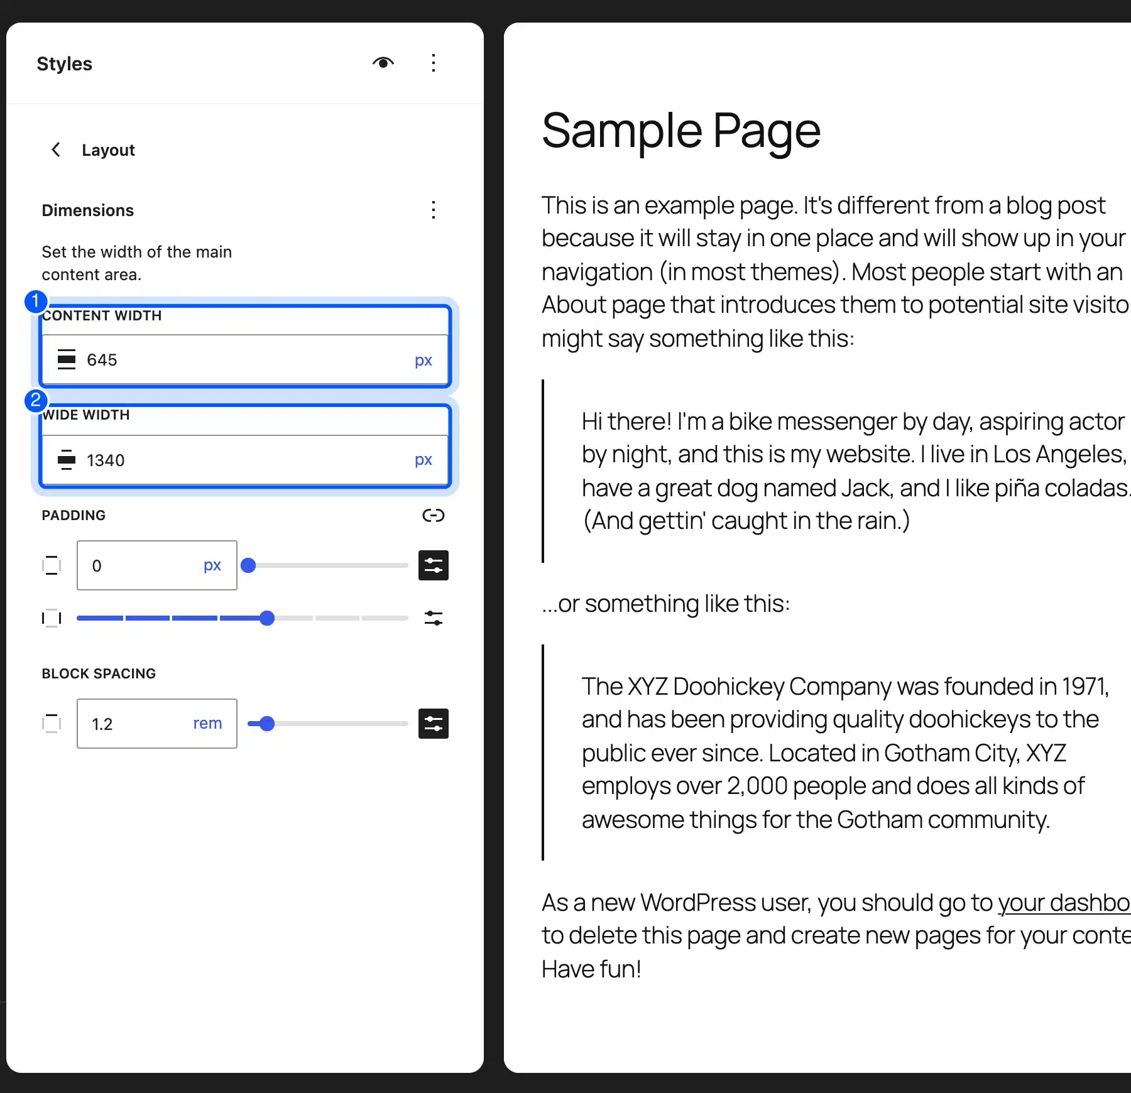Go back from the Layout panel

click(x=56, y=150)
